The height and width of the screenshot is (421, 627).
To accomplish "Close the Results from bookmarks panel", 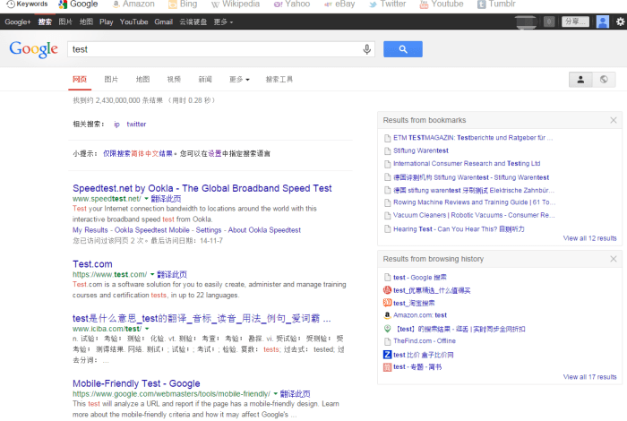I will 613,120.
